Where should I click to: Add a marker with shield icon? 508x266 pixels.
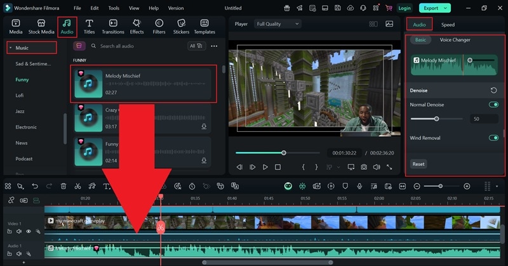(x=345, y=186)
